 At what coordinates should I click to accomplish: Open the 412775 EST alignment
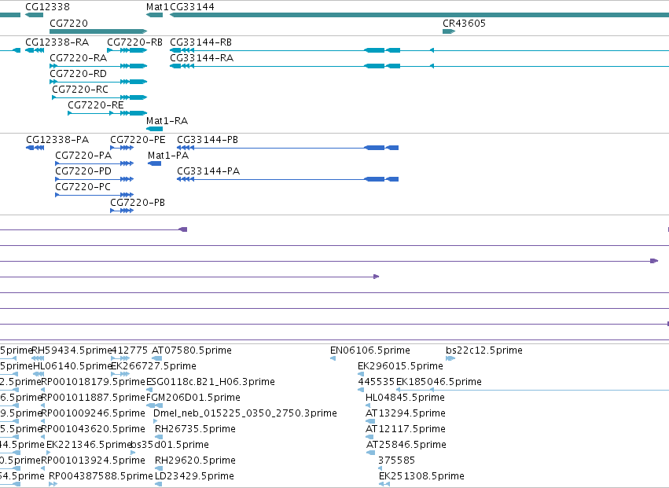pos(120,358)
